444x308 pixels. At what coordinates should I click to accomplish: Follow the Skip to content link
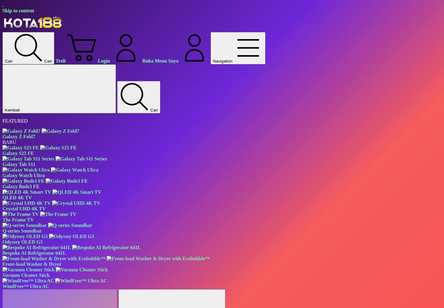(x=18, y=11)
